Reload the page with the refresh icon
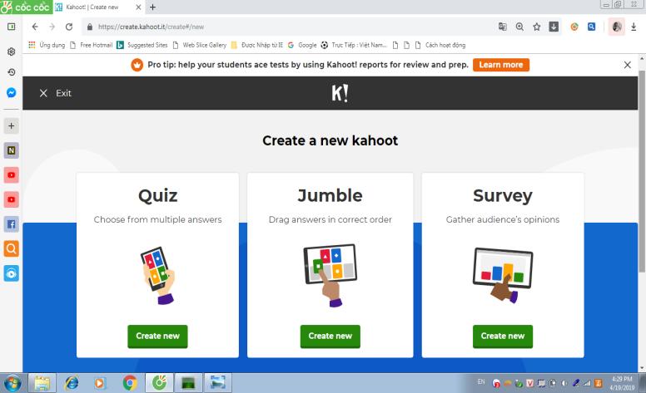This screenshot has height=393, width=646. pyautogui.click(x=69, y=27)
